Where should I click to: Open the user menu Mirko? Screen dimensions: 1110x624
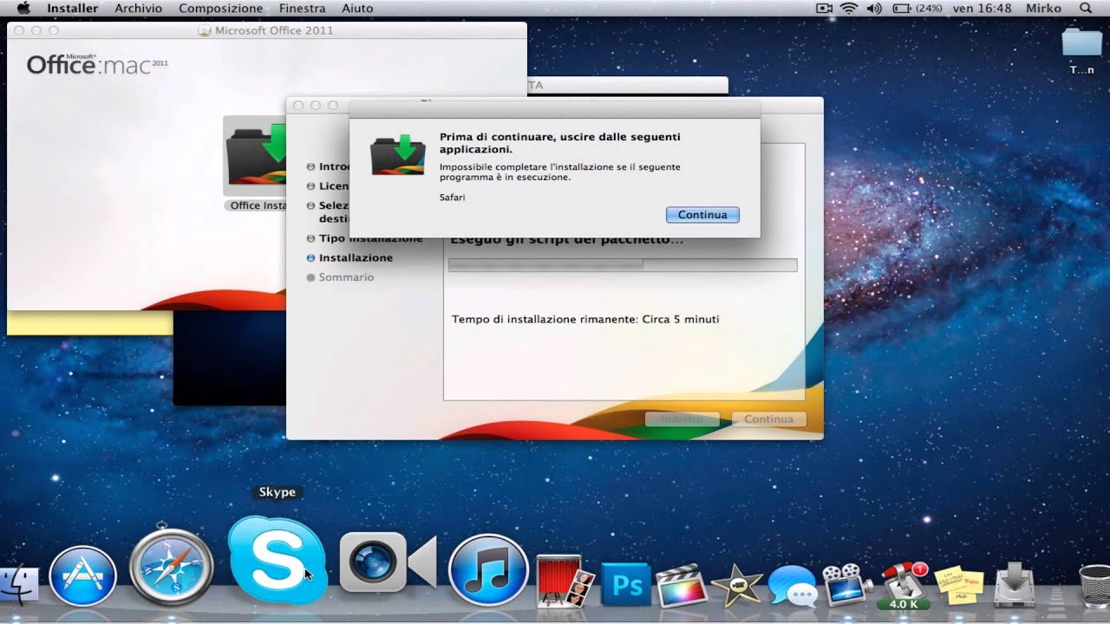pyautogui.click(x=1043, y=8)
